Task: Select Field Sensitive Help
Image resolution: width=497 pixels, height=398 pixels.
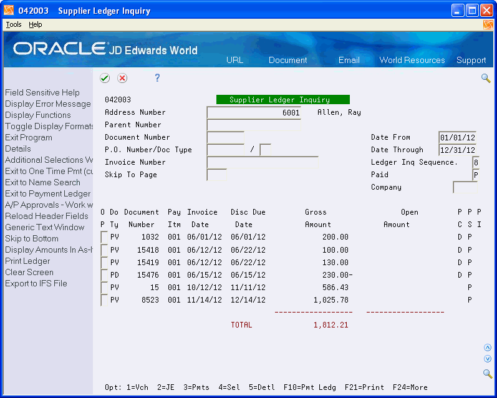Action: coord(42,92)
